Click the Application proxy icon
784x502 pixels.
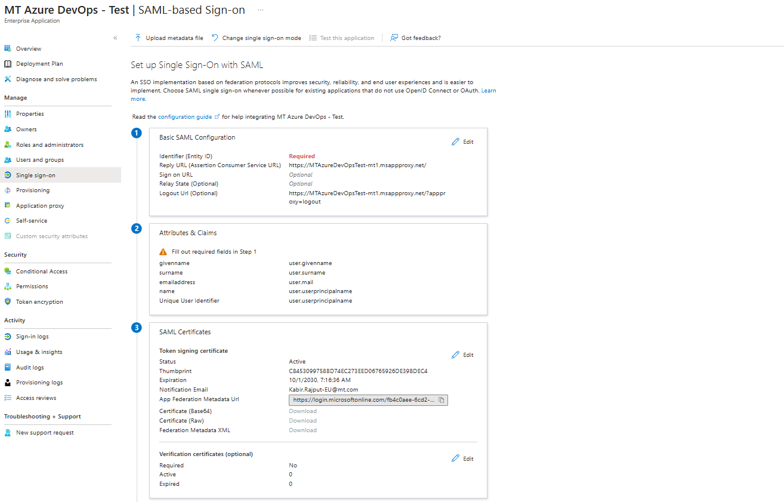click(x=8, y=205)
